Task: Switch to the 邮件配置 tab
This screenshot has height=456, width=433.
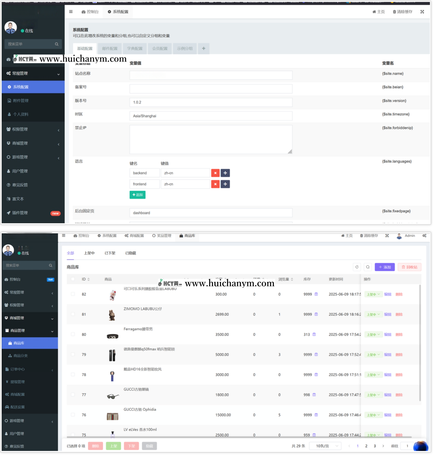Action: pos(110,49)
